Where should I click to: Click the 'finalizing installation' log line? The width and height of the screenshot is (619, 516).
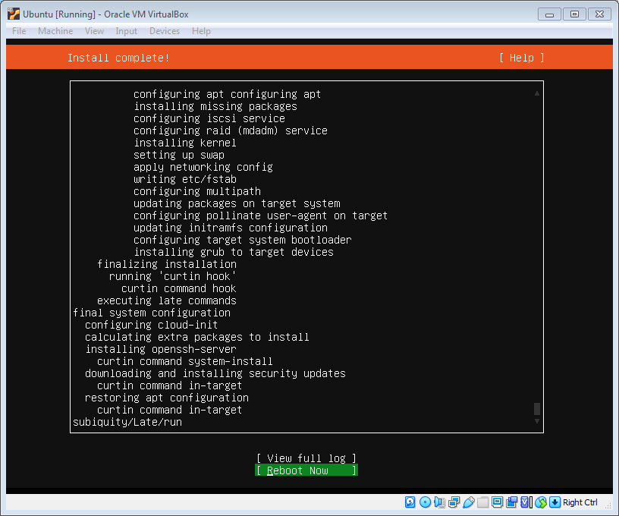click(167, 264)
